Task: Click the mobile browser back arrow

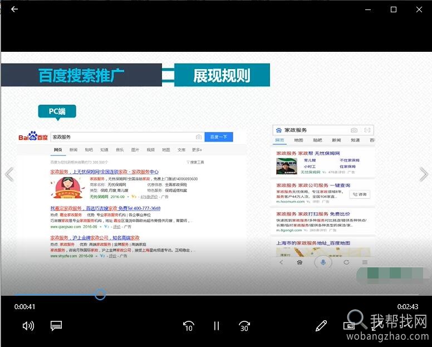Action: click(x=281, y=262)
